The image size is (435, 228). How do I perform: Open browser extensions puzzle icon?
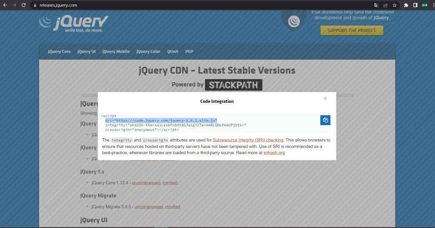click(x=406, y=5)
